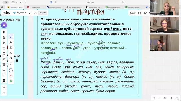This screenshot has width=181, height=101.
Task: Choose the dark blue thin pen color
Action: click(x=11, y=70)
